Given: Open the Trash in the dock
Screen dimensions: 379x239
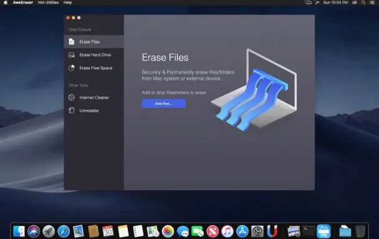Looking at the screenshot, I should point(360,232).
